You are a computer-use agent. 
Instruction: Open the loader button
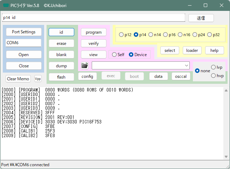point(192,50)
